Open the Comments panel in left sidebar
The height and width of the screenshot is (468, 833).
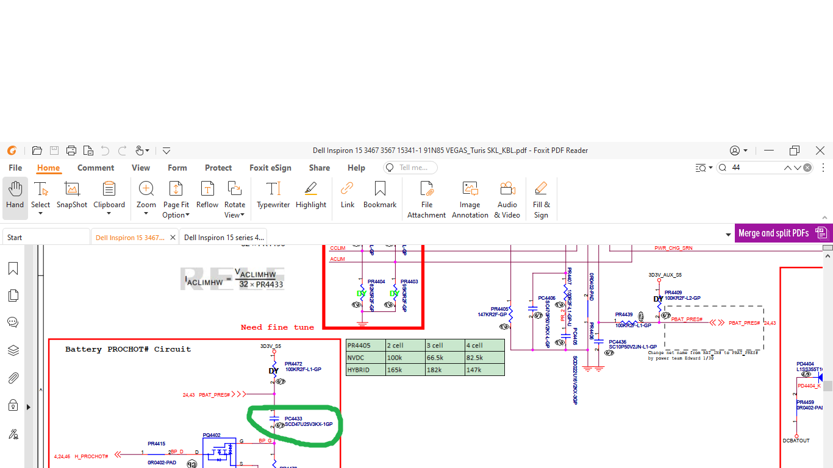point(13,322)
